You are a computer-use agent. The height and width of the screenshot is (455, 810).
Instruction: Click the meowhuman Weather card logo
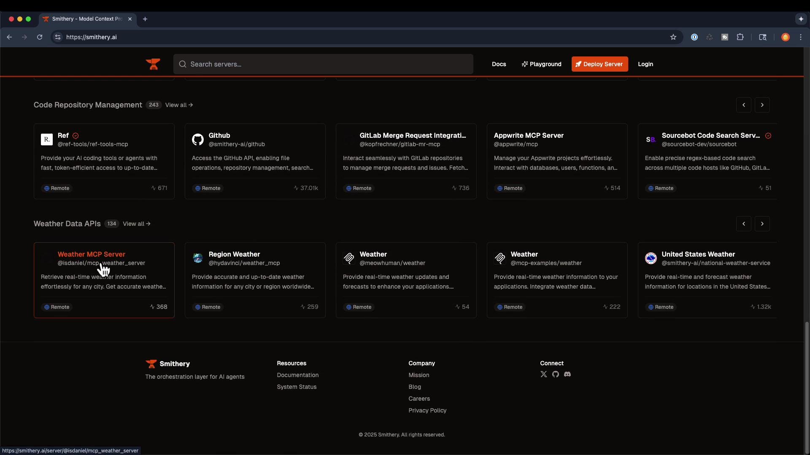pos(349,258)
